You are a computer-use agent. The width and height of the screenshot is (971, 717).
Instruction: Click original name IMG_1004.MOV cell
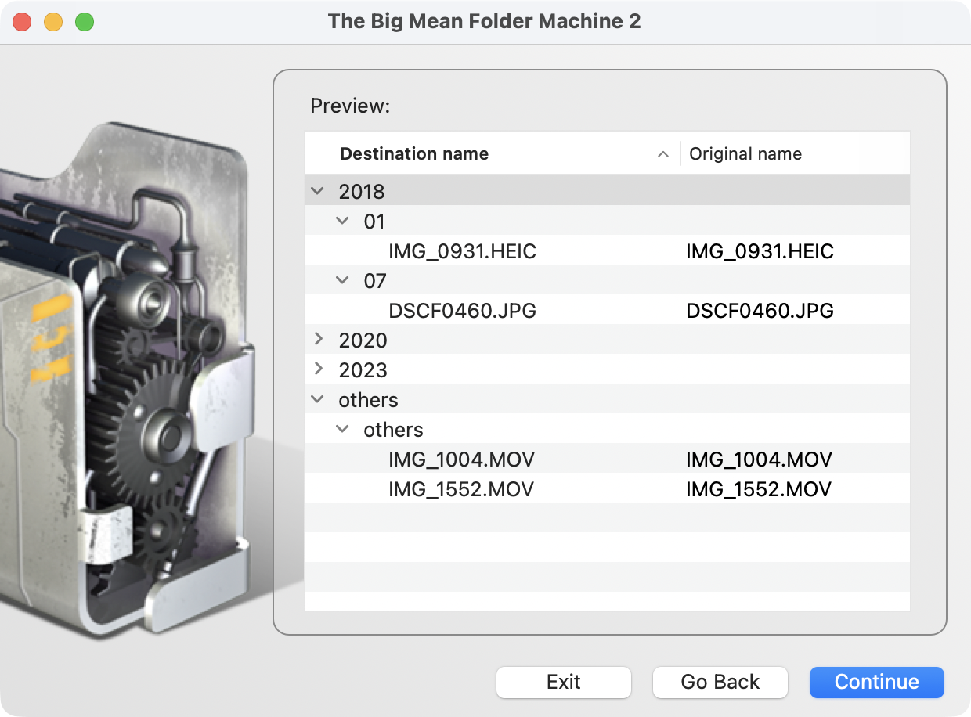coord(759,459)
